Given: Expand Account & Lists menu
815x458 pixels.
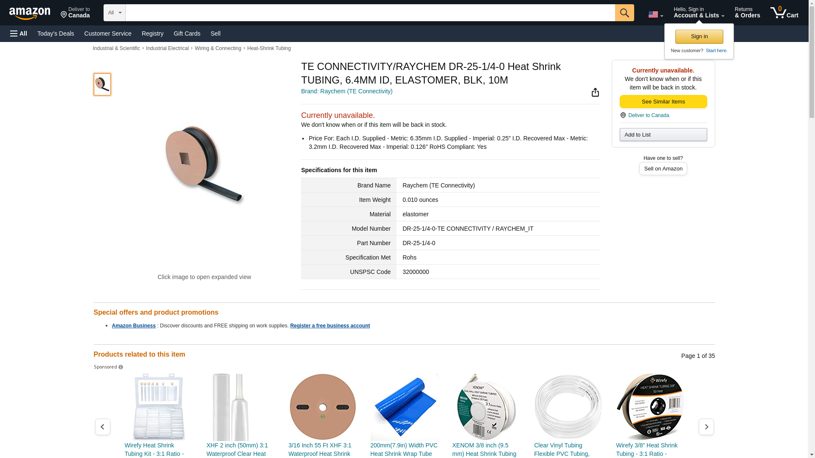Looking at the screenshot, I should coord(699,13).
